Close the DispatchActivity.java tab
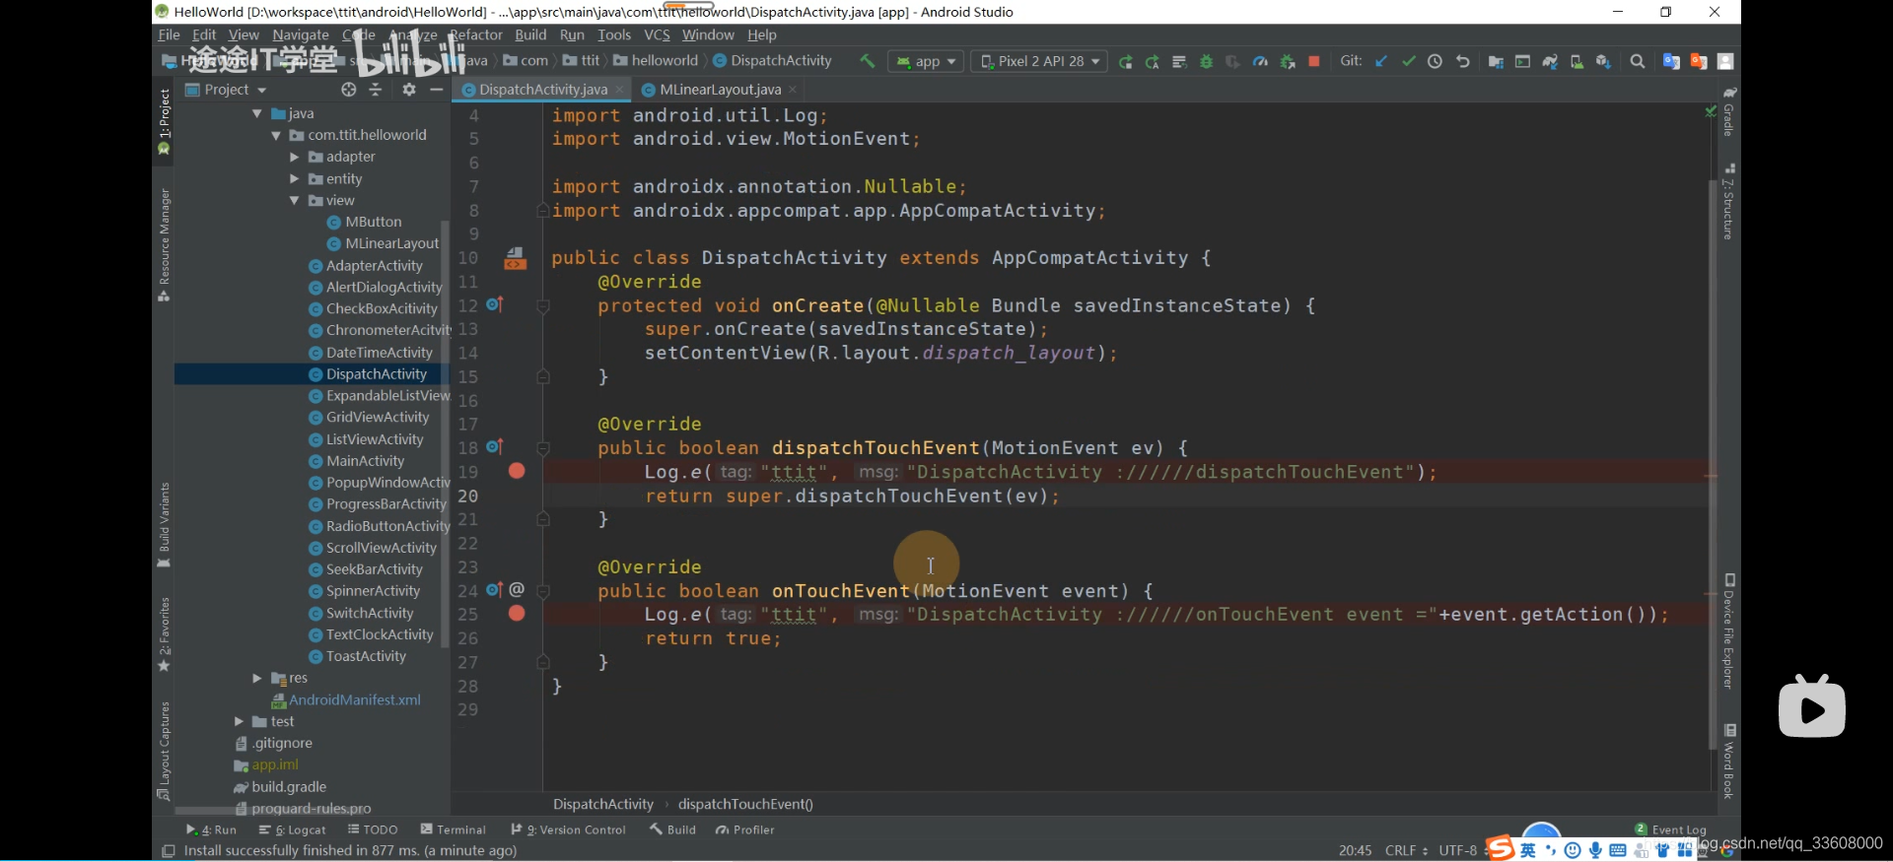The width and height of the screenshot is (1893, 862). coord(619,90)
